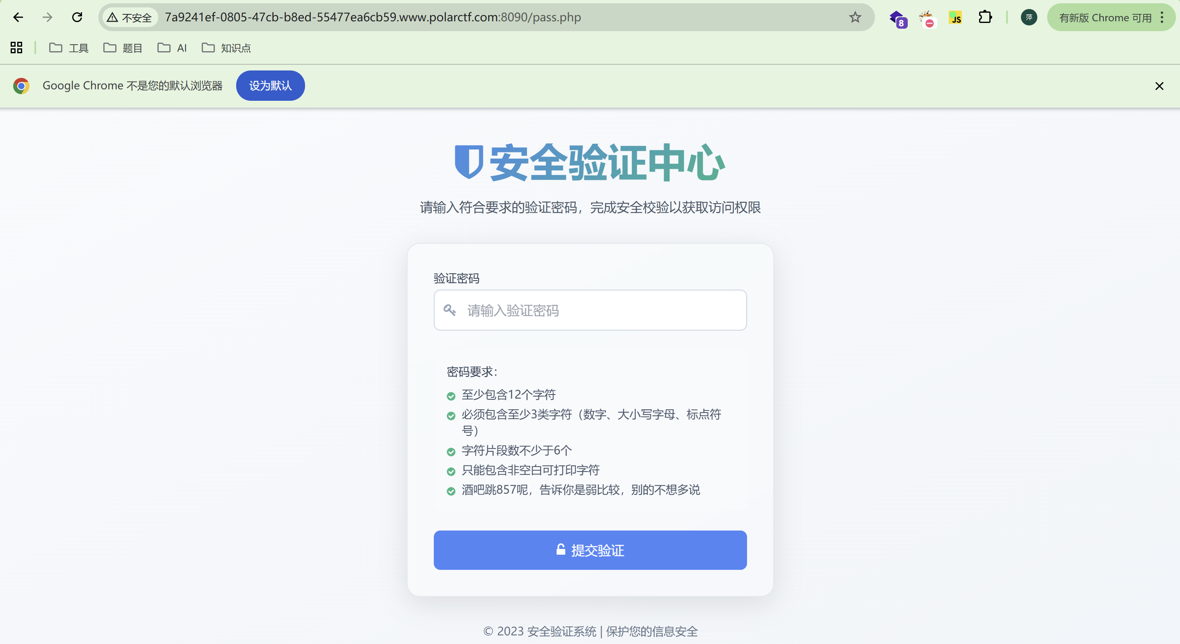Image resolution: width=1180 pixels, height=644 pixels.
Task: Submit with the 提交验证 button
Action: click(590, 550)
